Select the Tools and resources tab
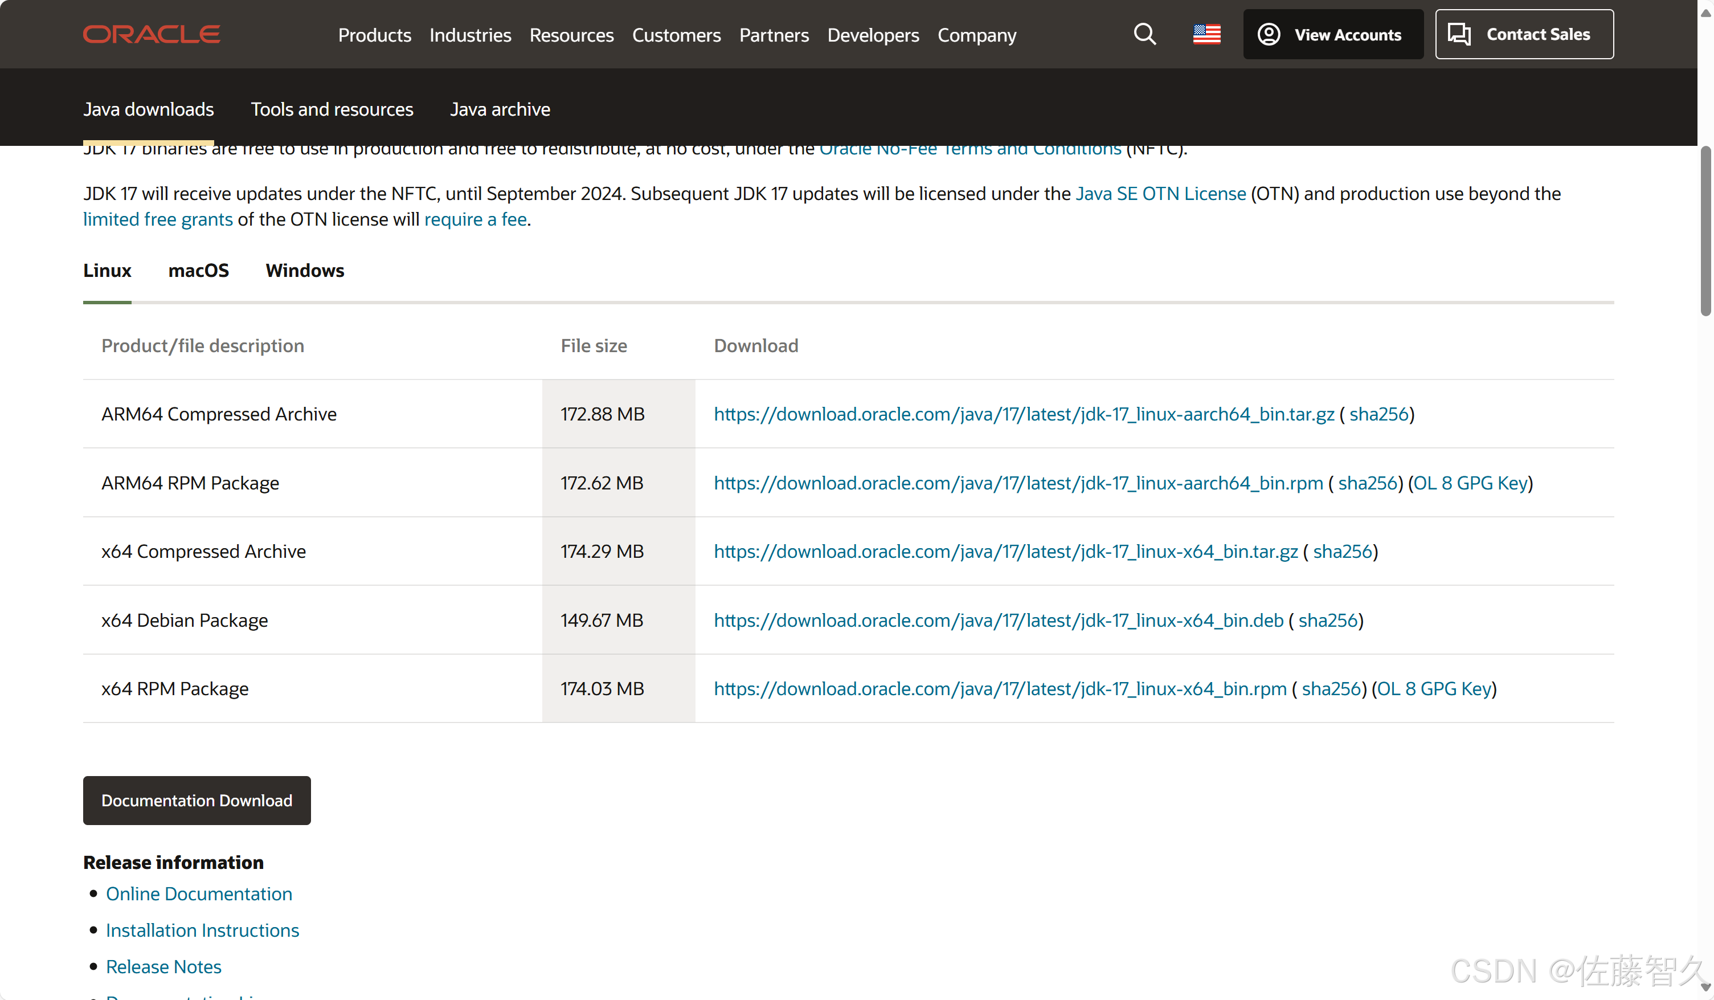1714x1000 pixels. pos(332,109)
